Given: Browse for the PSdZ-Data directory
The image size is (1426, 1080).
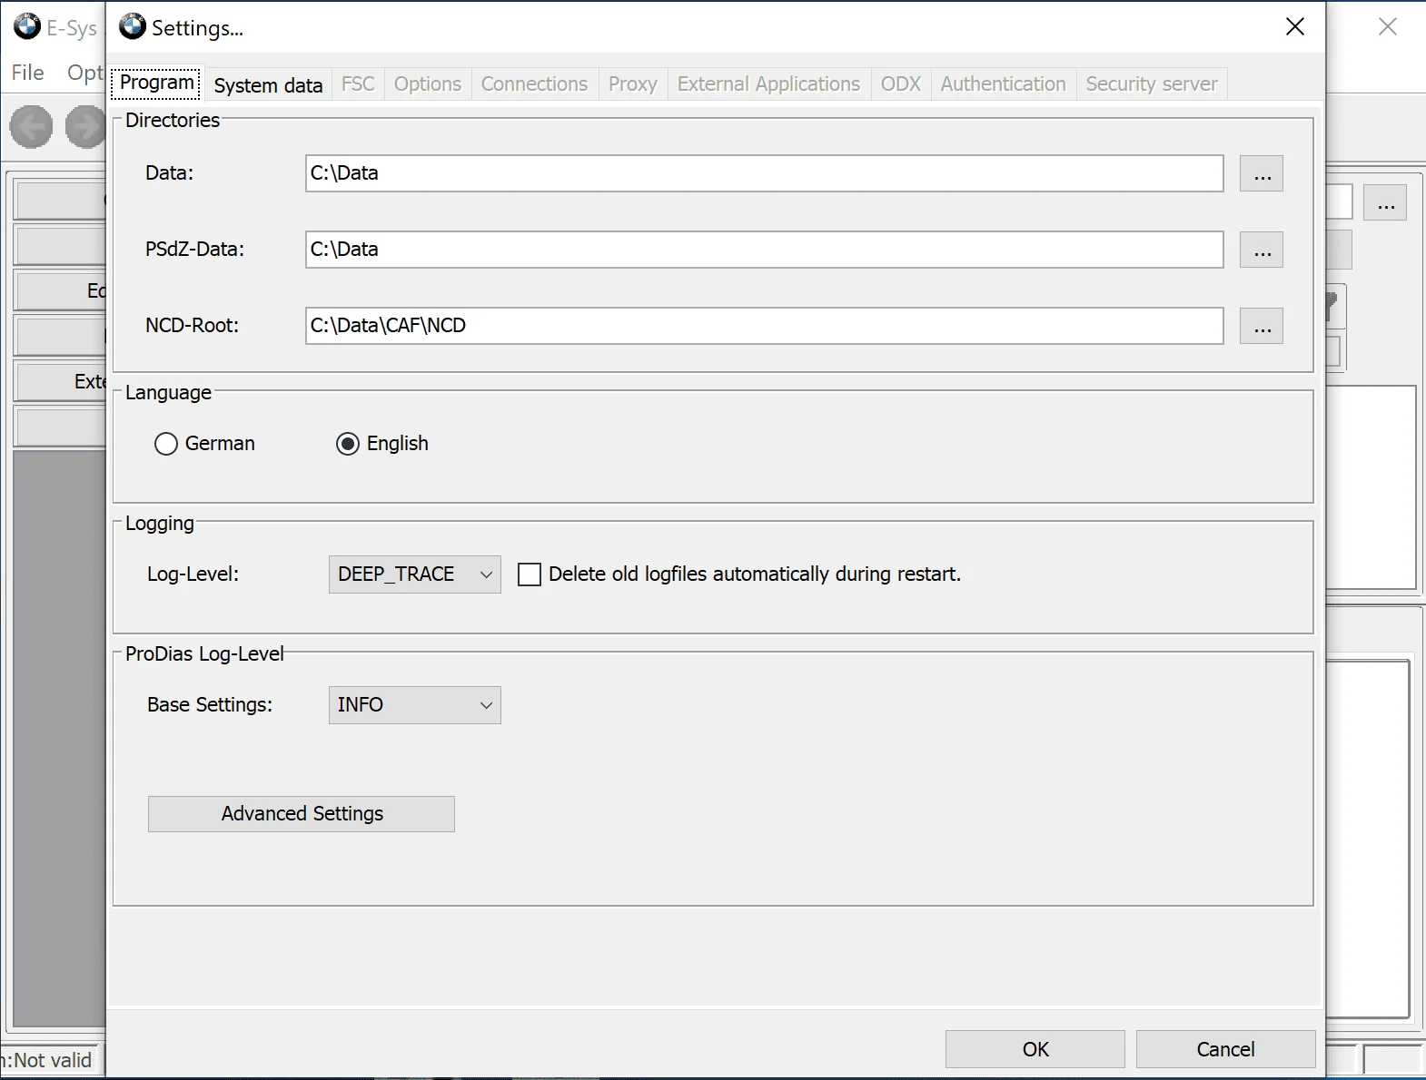Looking at the screenshot, I should 1262,250.
